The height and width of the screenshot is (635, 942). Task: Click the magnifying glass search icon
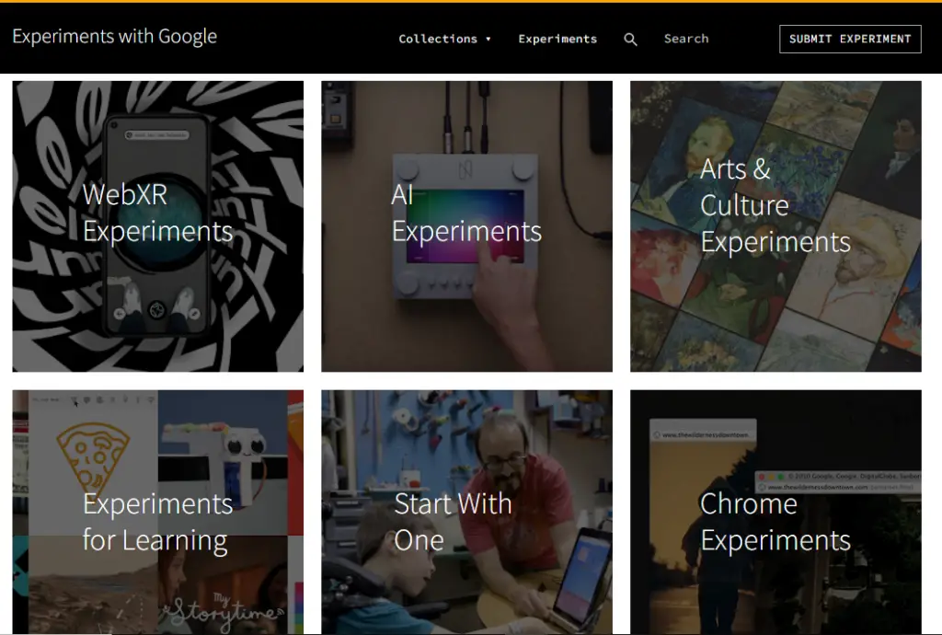click(630, 40)
